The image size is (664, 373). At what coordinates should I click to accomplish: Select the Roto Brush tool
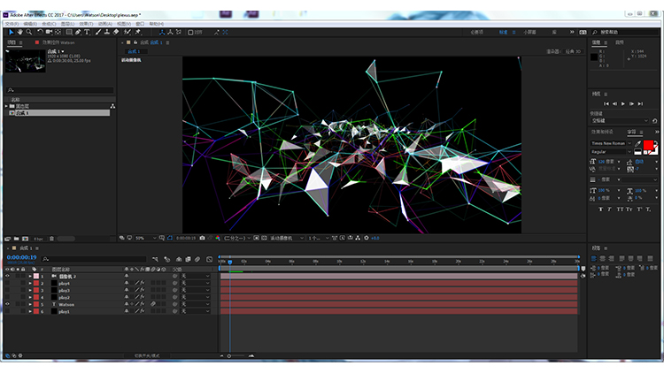click(127, 32)
